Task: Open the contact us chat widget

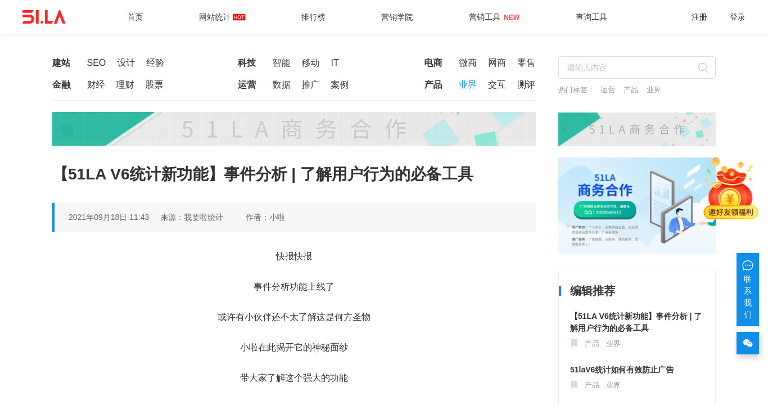Action: point(748,290)
